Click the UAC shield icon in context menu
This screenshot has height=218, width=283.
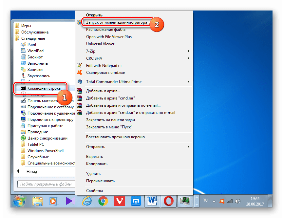point(79,22)
